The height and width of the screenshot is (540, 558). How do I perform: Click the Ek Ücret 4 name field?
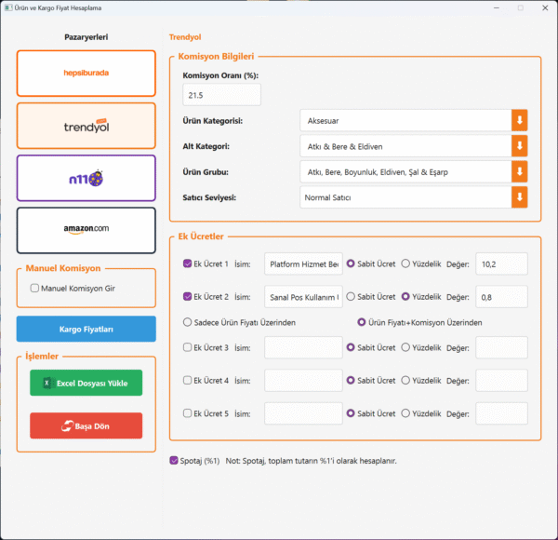pyautogui.click(x=303, y=381)
